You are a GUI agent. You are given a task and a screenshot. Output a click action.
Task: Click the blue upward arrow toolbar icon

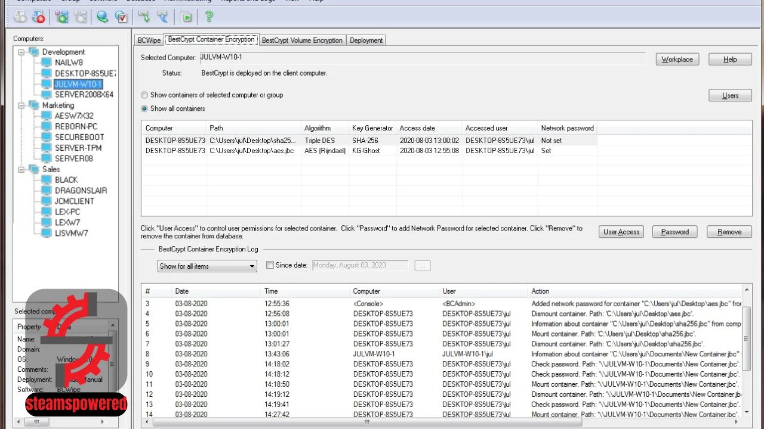162,17
